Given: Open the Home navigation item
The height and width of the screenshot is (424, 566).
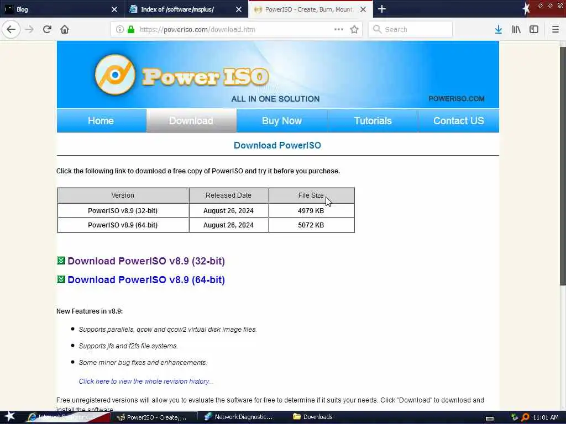Looking at the screenshot, I should tap(101, 121).
